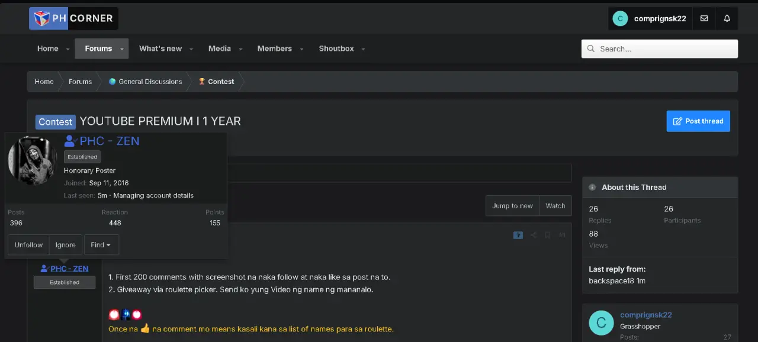758x342 pixels.
Task: Open the PHC - ZEN reaction score 448
Action: point(115,223)
